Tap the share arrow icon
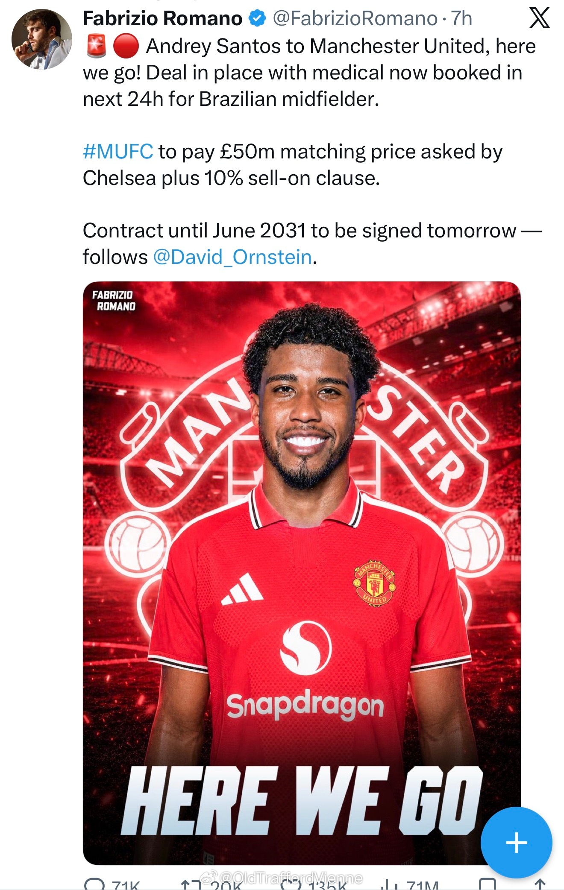Screen dimensions: 564x890 (x=540, y=884)
